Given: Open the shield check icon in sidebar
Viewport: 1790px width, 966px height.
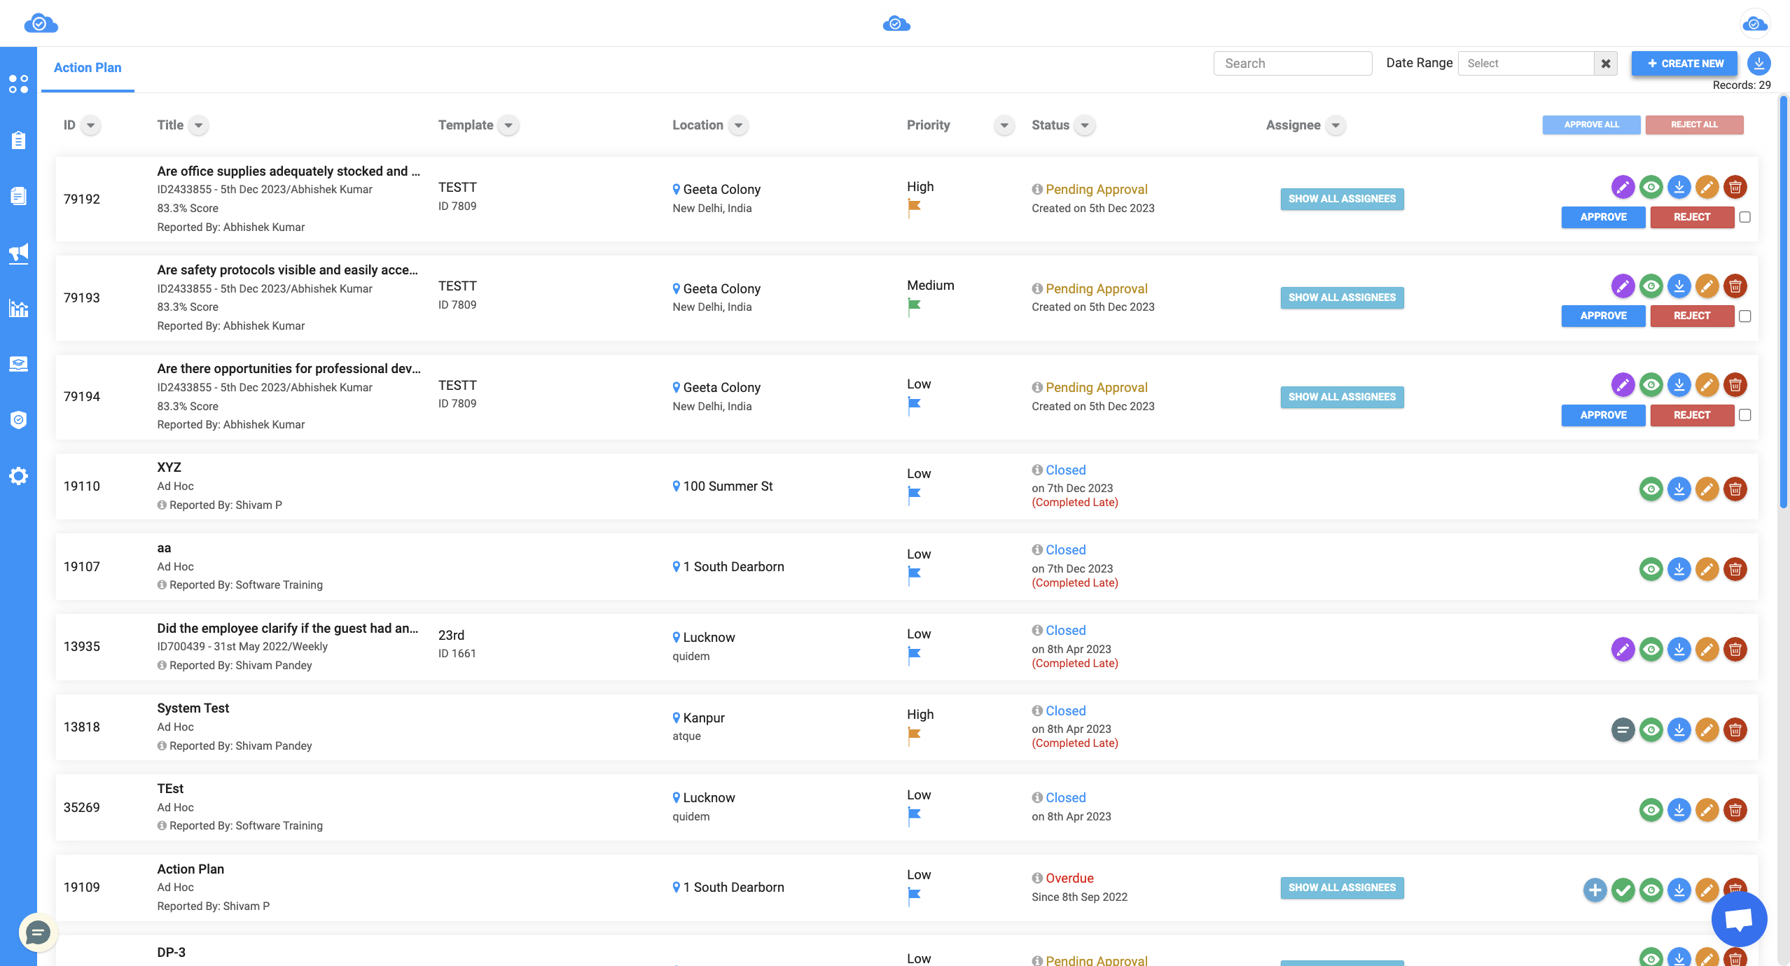Looking at the screenshot, I should coord(18,420).
